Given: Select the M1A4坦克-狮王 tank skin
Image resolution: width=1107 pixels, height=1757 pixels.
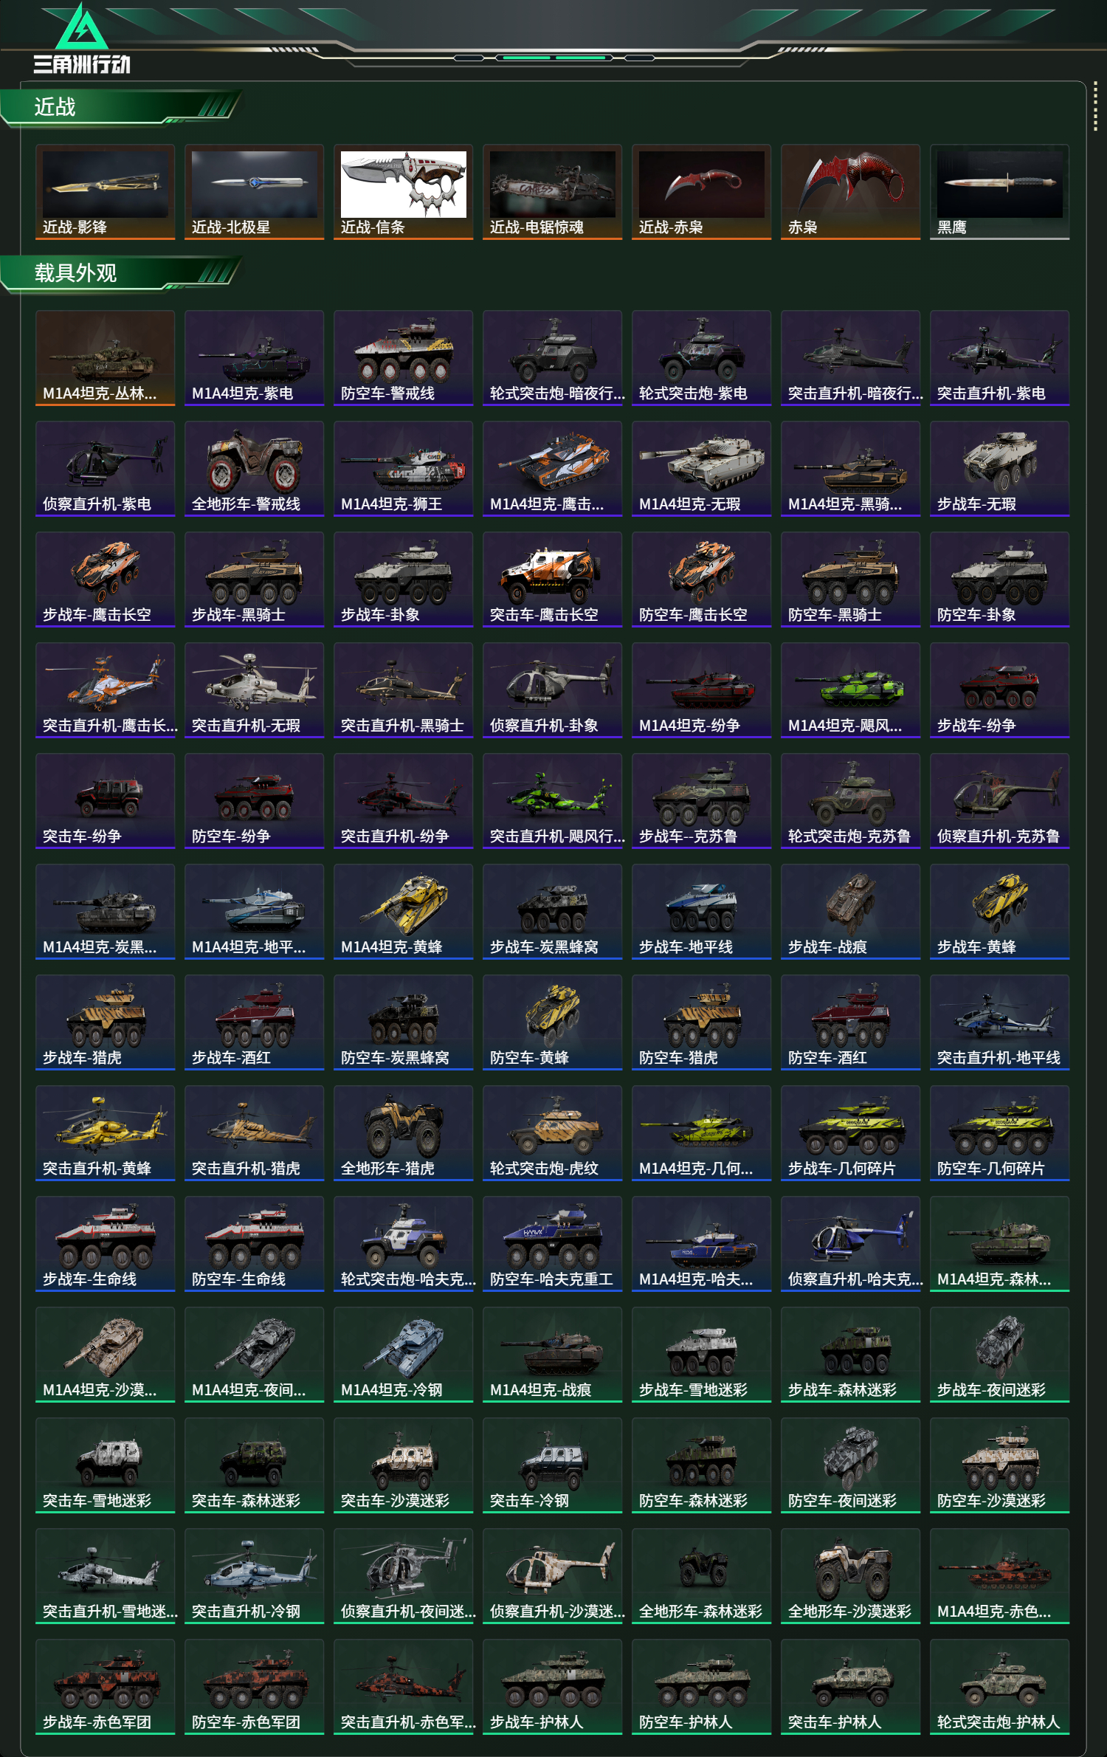Looking at the screenshot, I should (404, 469).
